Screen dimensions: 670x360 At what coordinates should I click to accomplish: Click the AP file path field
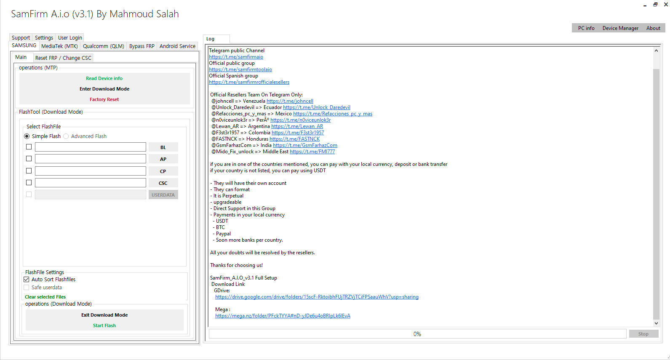91,159
